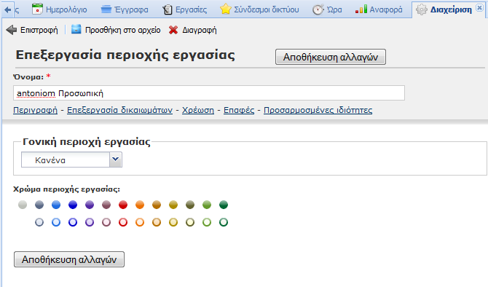Click the bottom Αποθήκευση αλλαγών button
The width and height of the screenshot is (488, 287).
69,259
